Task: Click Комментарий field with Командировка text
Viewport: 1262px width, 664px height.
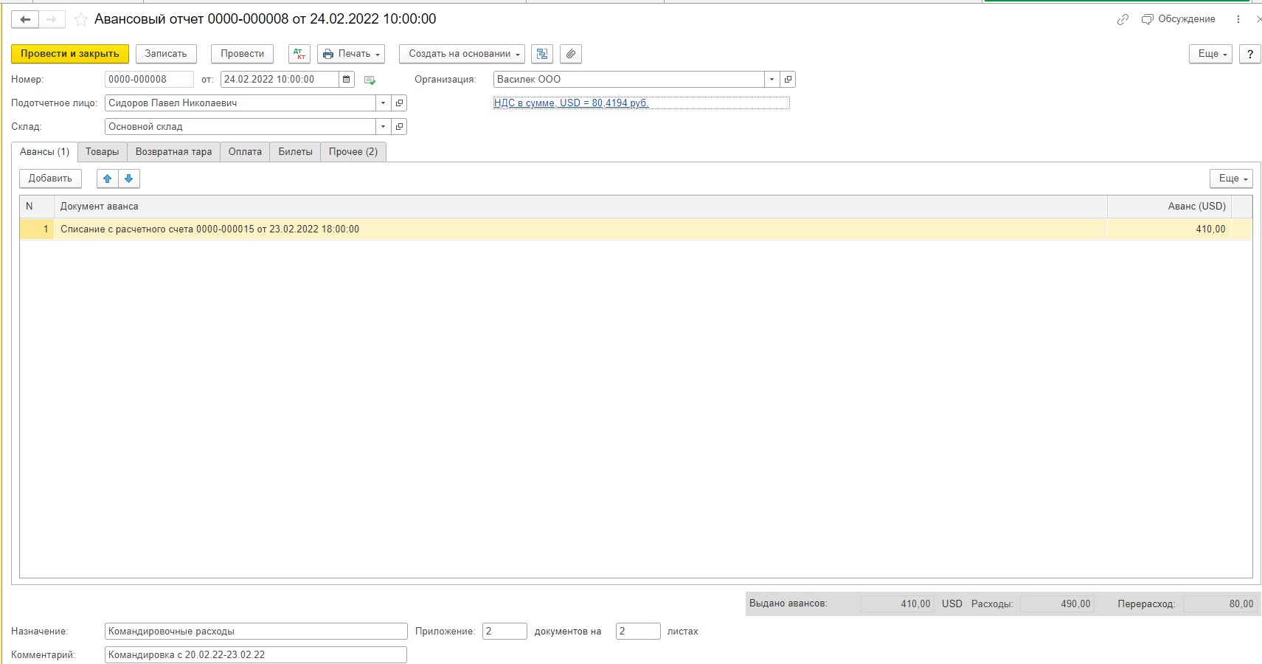Action: pyautogui.click(x=256, y=655)
